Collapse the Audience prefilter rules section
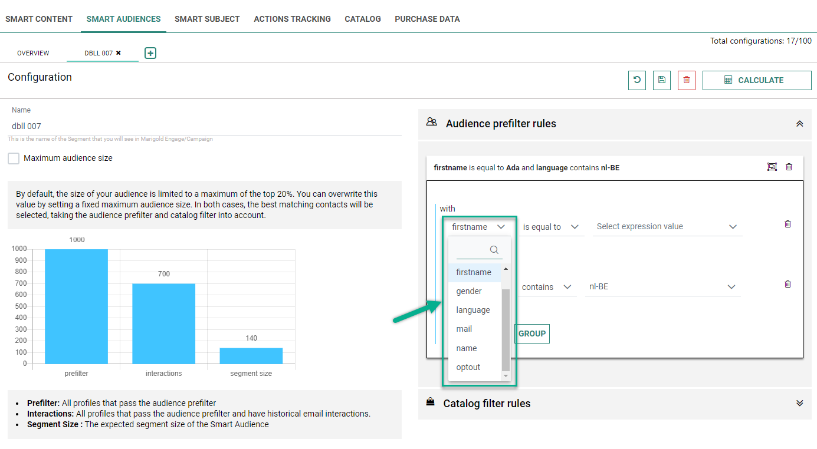Image resolution: width=817 pixels, height=449 pixels. [799, 124]
